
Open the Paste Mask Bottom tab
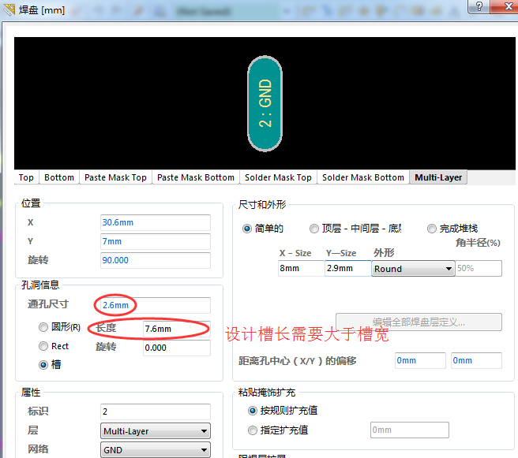(196, 177)
